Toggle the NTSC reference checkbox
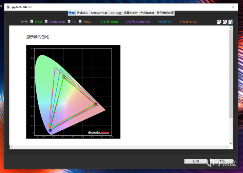The image size is (243, 173). point(80,21)
